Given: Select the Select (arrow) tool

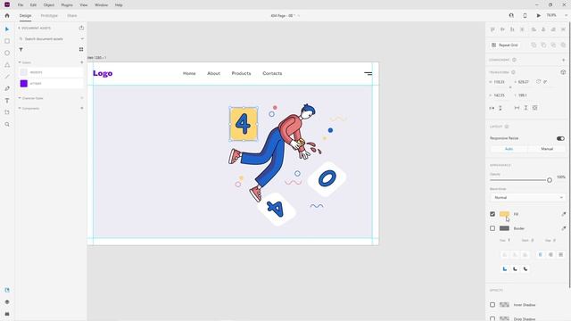Looking at the screenshot, I should pyautogui.click(x=7, y=29).
